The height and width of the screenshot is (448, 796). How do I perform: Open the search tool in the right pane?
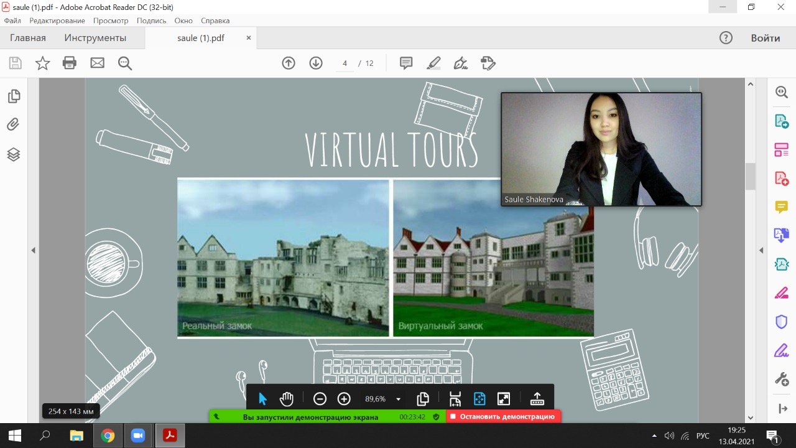782,92
